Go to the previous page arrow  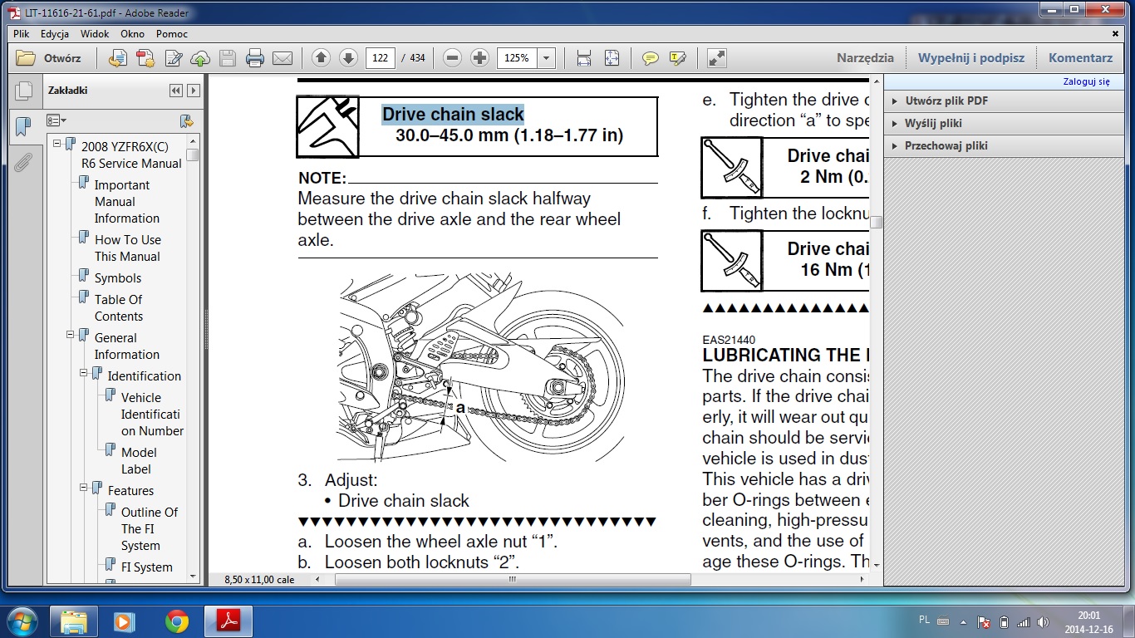pyautogui.click(x=322, y=58)
